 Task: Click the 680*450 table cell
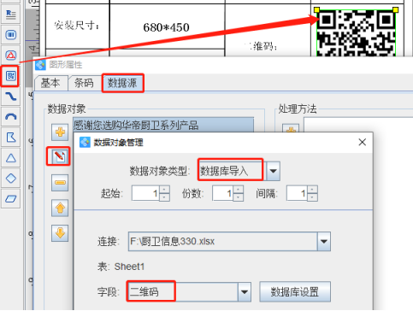coord(167,27)
